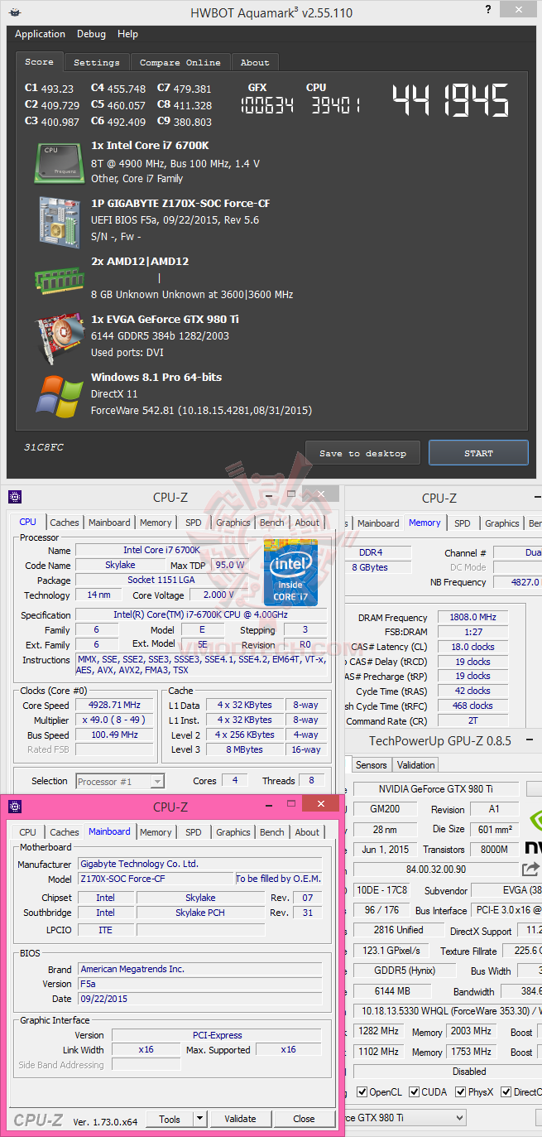Click the Multiplier value x 49.0 (8 - 49)
This screenshot has height=1137, width=542.
[116, 720]
